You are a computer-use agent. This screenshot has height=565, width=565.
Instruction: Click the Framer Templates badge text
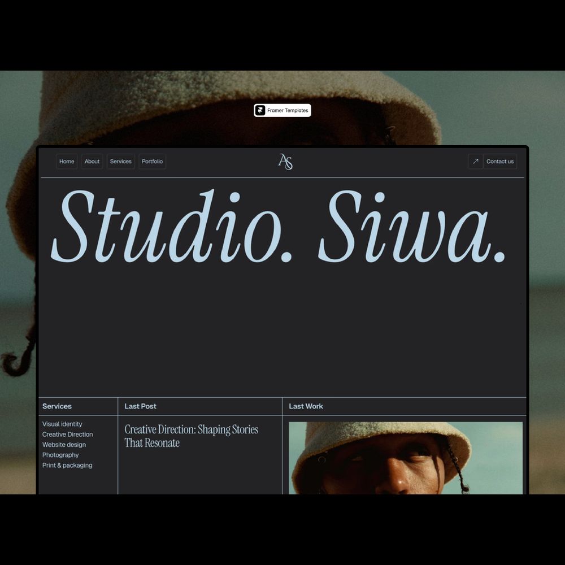point(288,111)
